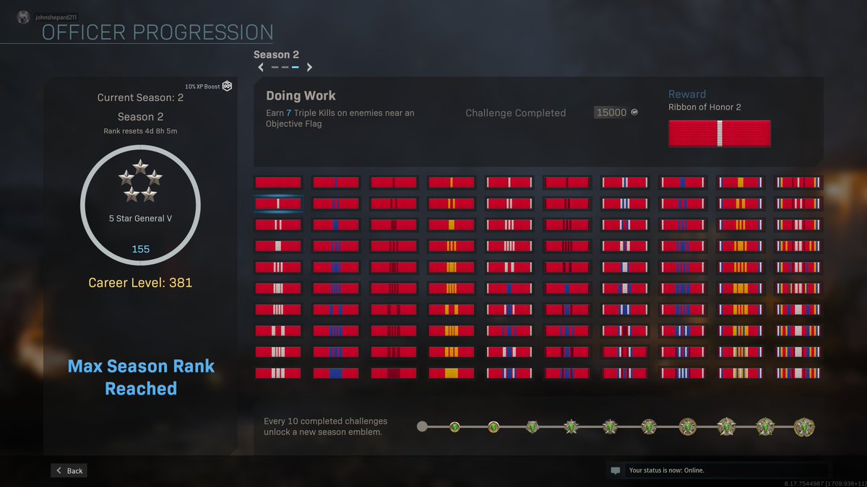Screen dimensions: 867x487
Task: Select the ninth season emblem on progress track
Action: click(765, 426)
